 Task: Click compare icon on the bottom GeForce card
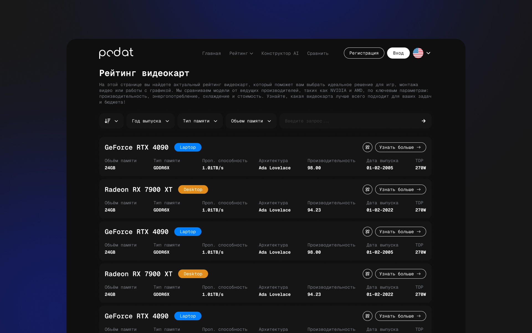(x=367, y=316)
